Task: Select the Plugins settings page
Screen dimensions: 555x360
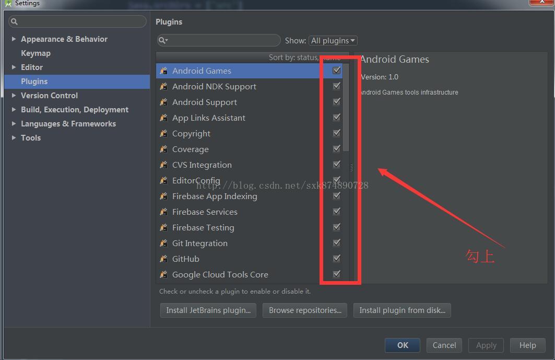Action: click(x=77, y=82)
